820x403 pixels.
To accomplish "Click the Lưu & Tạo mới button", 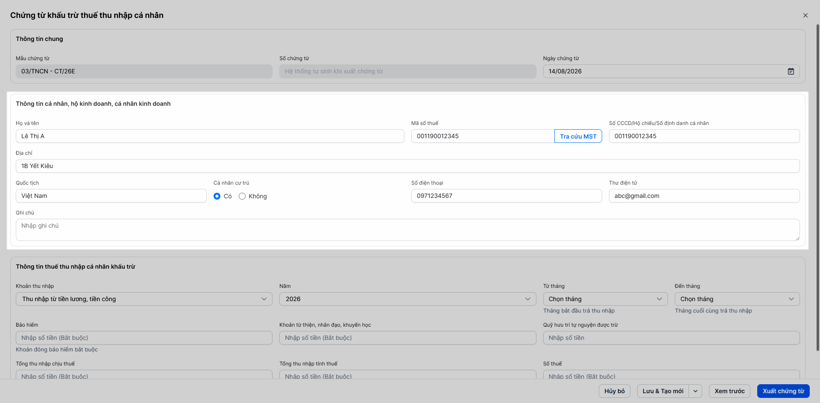I will pyautogui.click(x=663, y=391).
